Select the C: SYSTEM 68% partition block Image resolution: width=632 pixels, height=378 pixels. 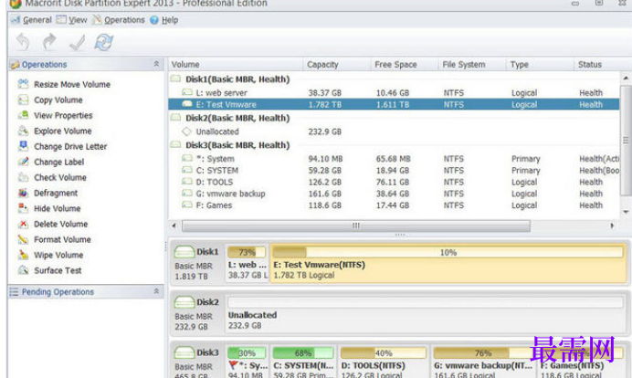click(303, 362)
